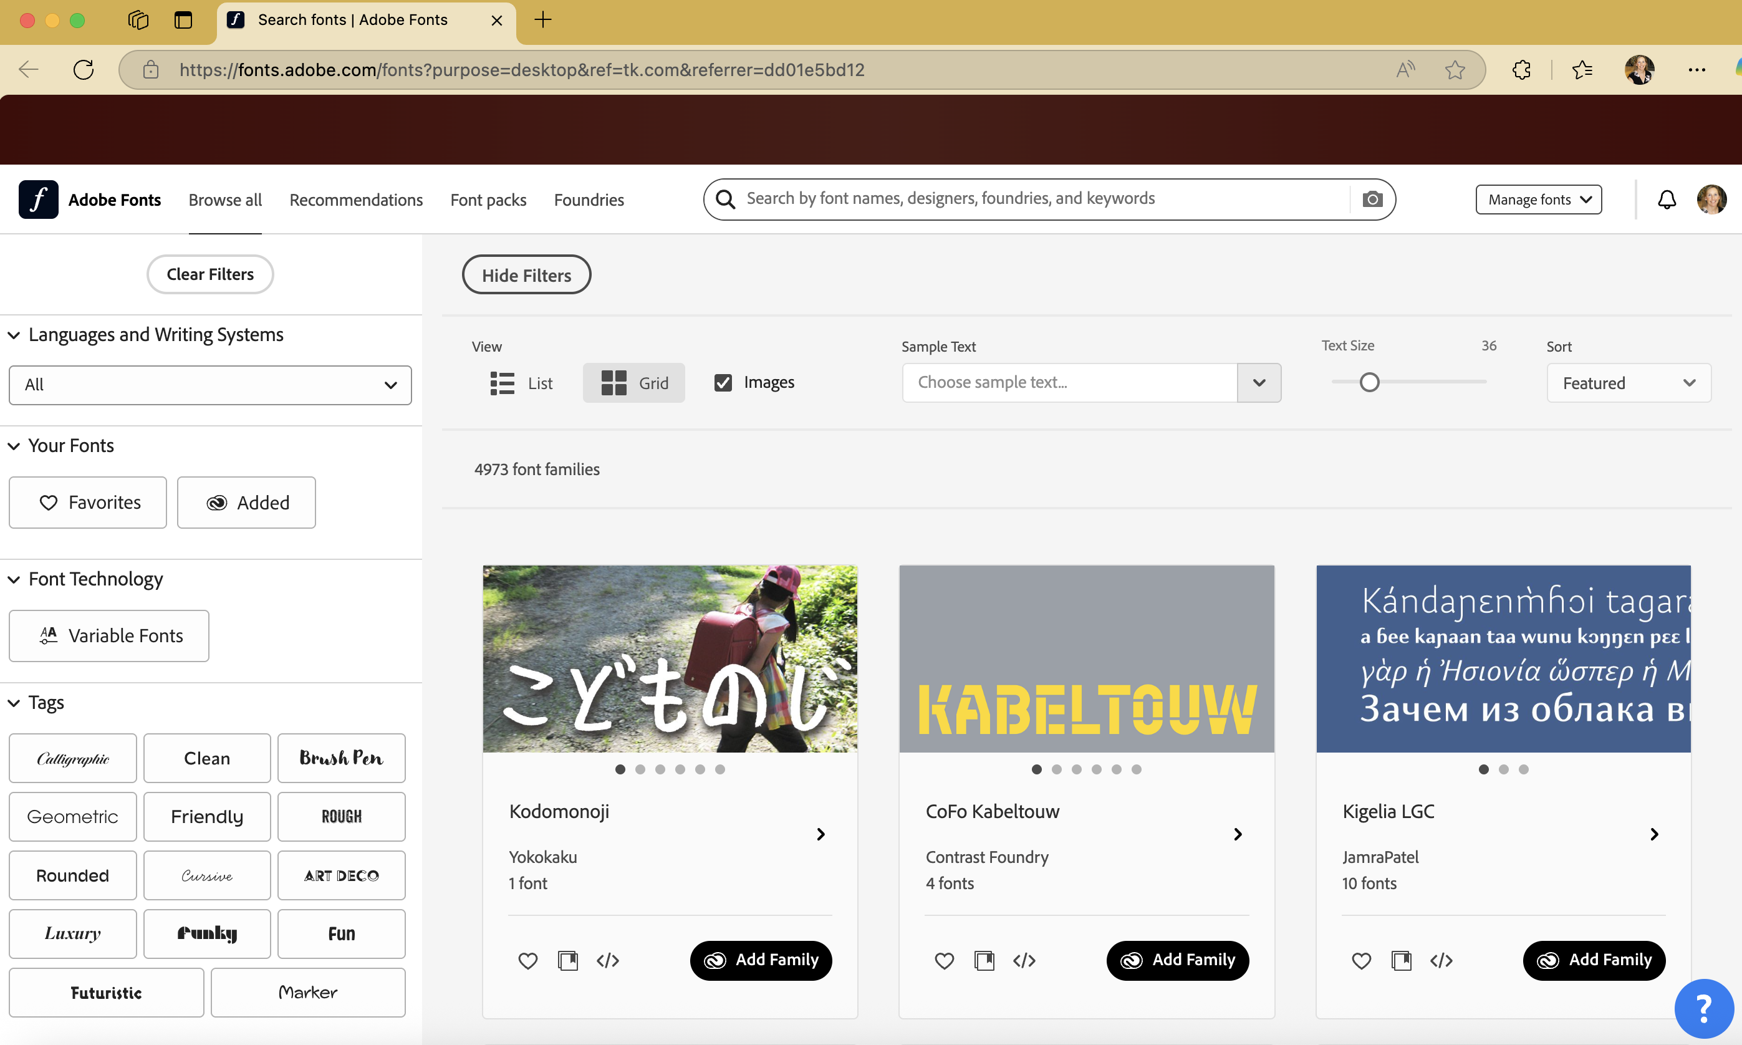Screen dimensions: 1742x1045
Task: Open the Foundries tab
Action: [x=589, y=200]
